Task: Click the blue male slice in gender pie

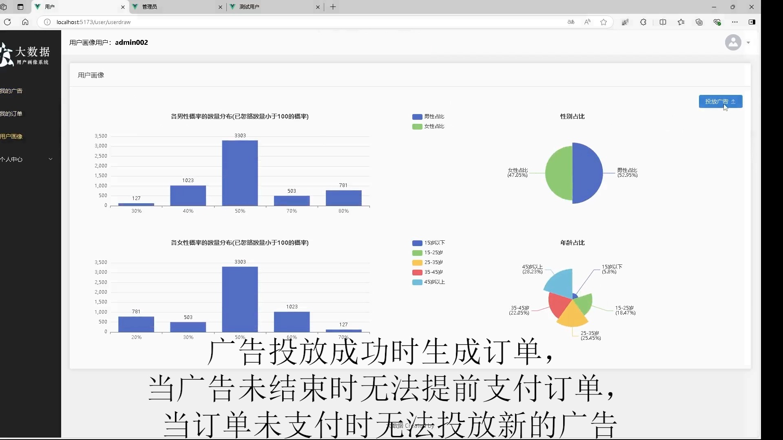Action: click(587, 173)
